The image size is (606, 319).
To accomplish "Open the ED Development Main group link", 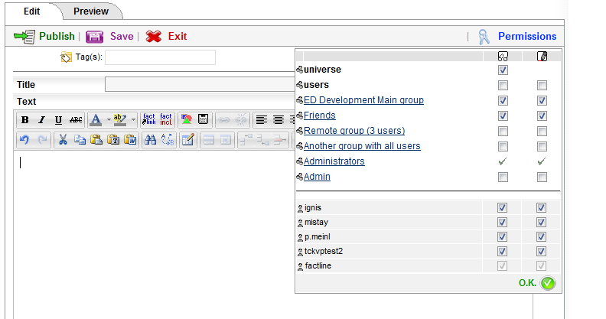I will coord(363,100).
